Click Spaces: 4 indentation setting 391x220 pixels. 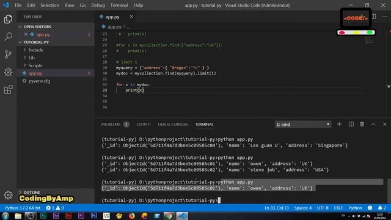point(303,208)
